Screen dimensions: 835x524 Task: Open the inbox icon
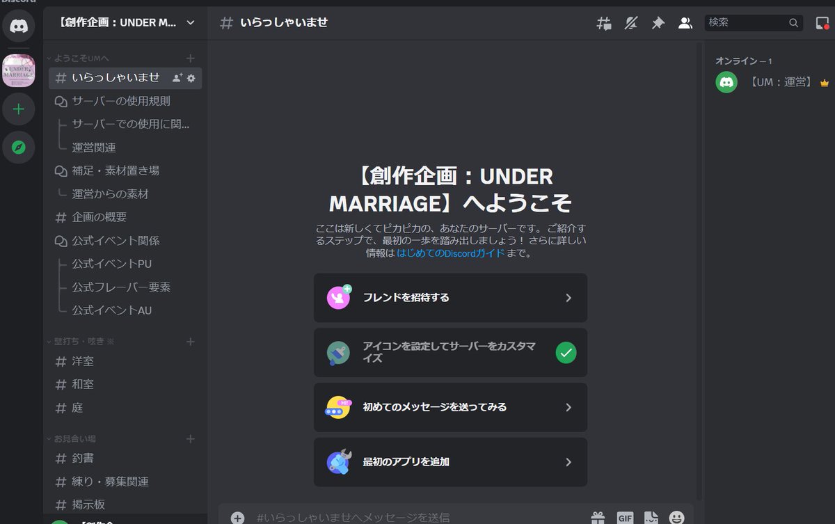pos(823,23)
